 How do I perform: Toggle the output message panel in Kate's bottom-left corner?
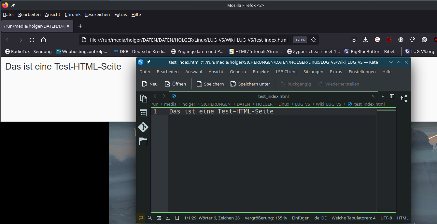(141, 218)
